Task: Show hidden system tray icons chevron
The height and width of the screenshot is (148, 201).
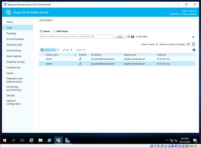Action: pyautogui.click(x=167, y=141)
